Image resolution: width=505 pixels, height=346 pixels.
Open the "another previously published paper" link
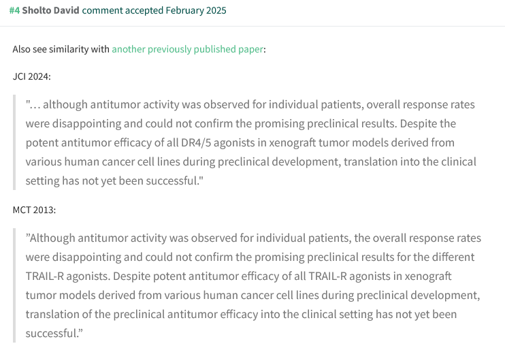(187, 50)
